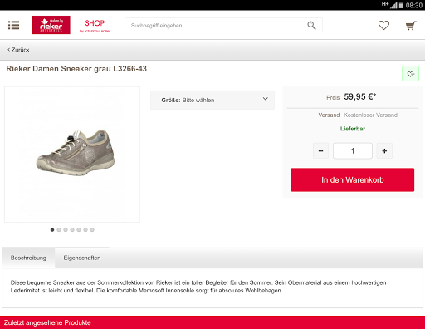
Task: Click the search term input field
Action: pyautogui.click(x=216, y=26)
